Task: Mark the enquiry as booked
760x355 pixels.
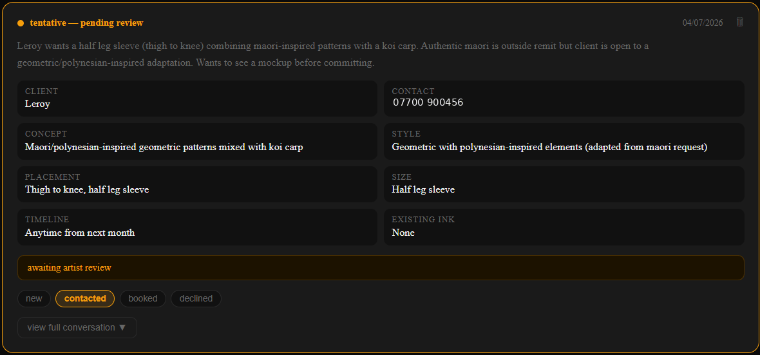Action: (x=142, y=298)
